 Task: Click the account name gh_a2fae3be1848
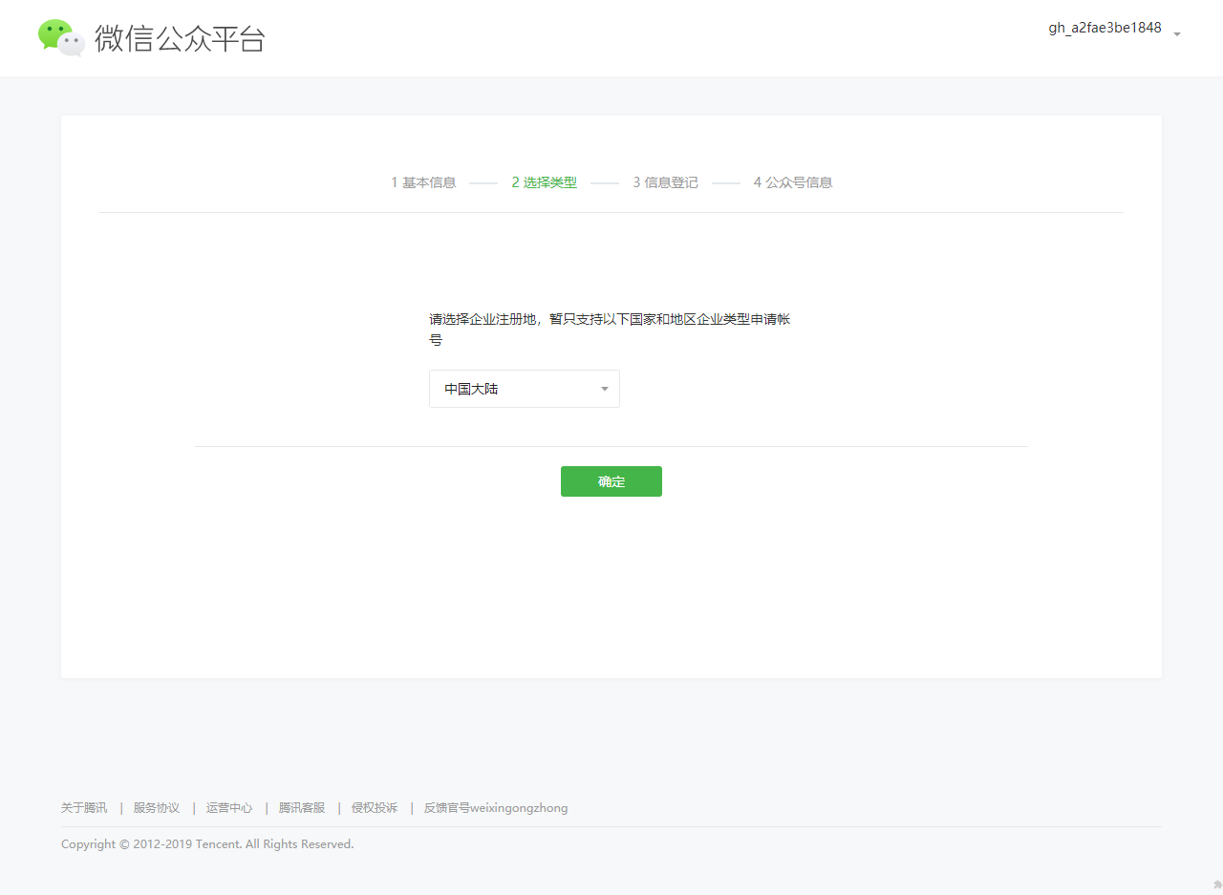point(1105,29)
